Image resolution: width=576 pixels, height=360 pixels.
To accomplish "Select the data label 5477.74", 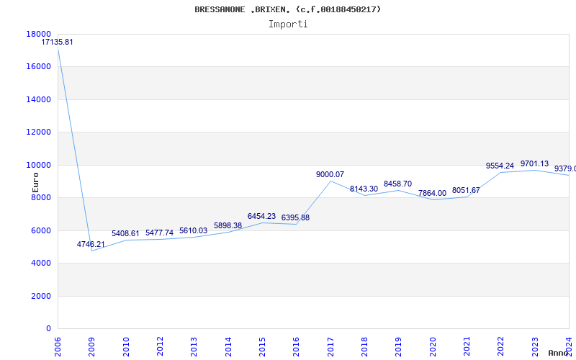I will tap(159, 233).
